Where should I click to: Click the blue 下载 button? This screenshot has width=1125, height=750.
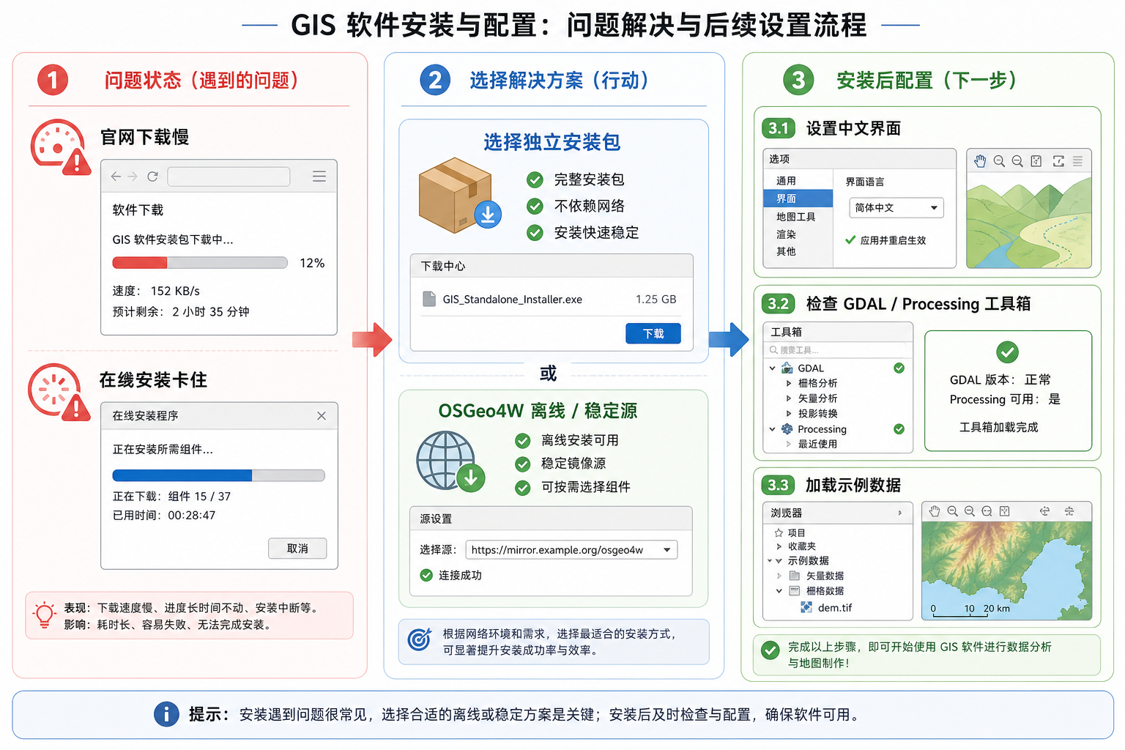click(x=653, y=333)
